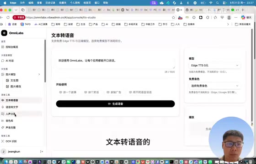Open the tab list dropdown chevron
Viewport: 256px width, 164px height.
(x=16, y=10)
